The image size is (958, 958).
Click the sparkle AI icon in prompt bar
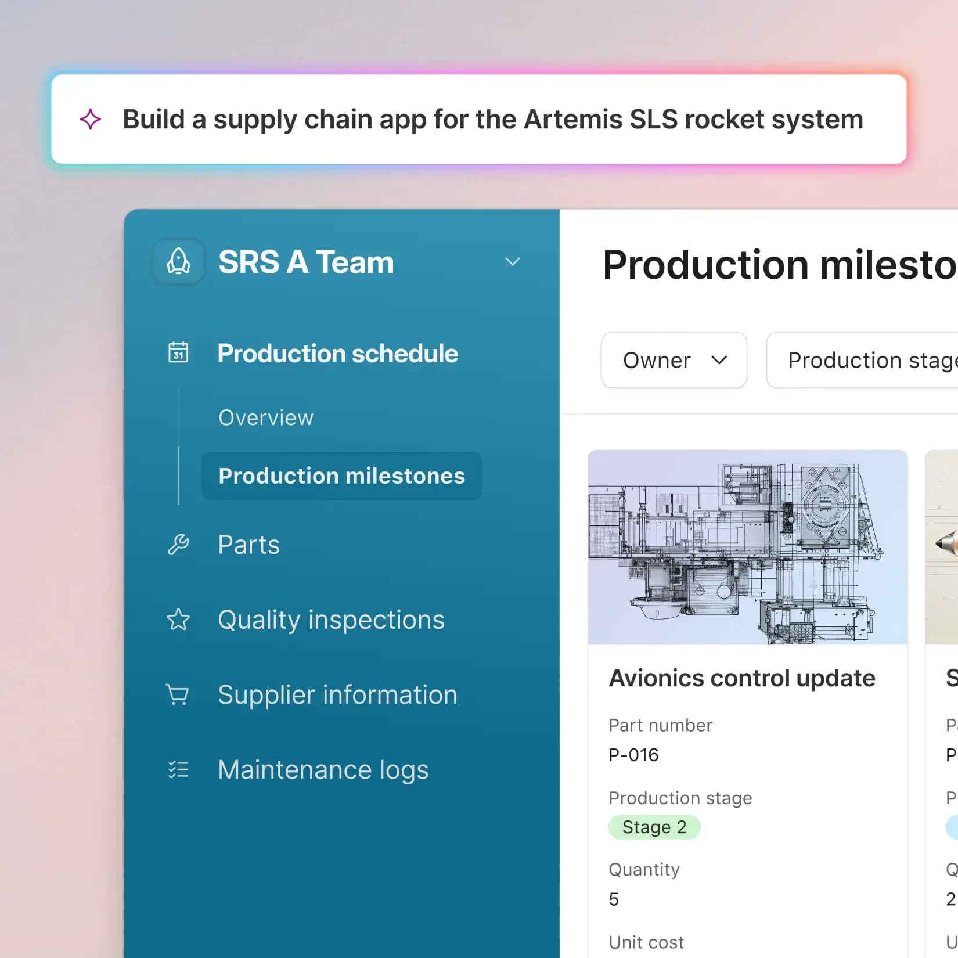91,119
